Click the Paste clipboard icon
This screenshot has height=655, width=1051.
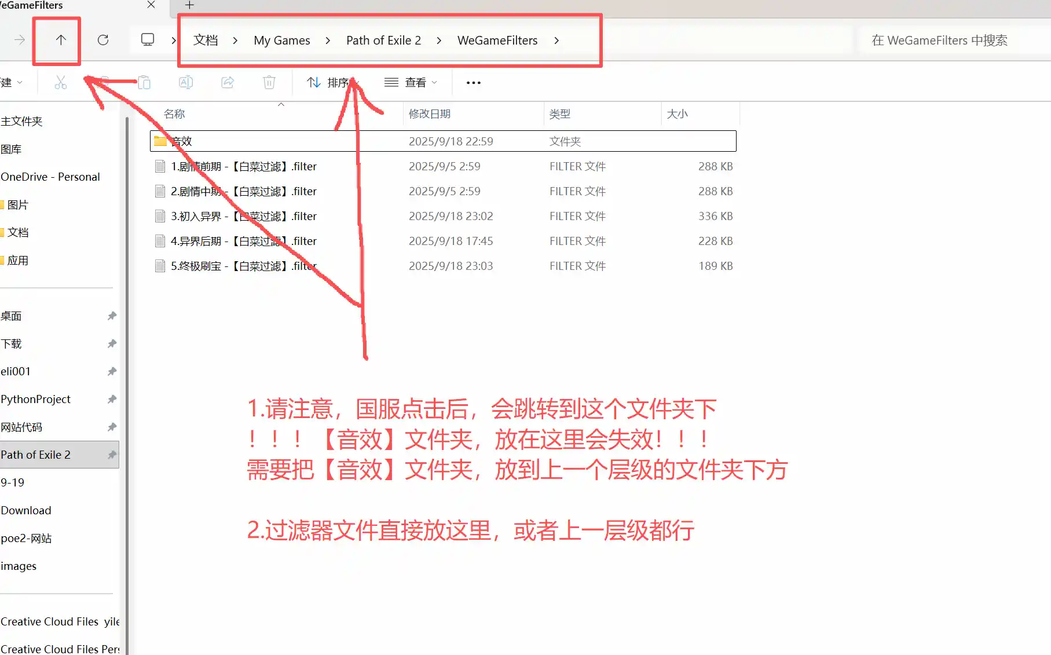144,83
